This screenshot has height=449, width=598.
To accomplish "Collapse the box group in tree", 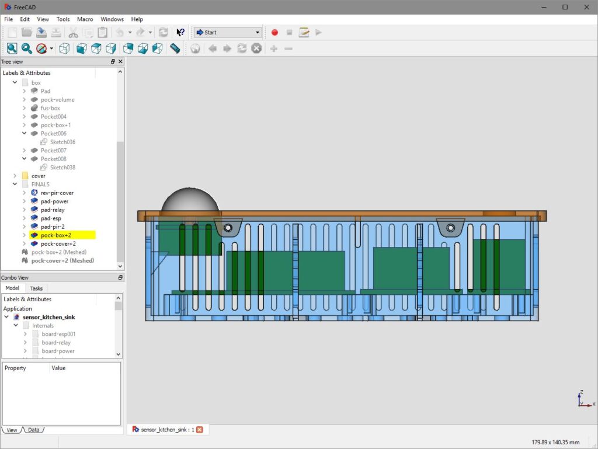I will pos(15,82).
